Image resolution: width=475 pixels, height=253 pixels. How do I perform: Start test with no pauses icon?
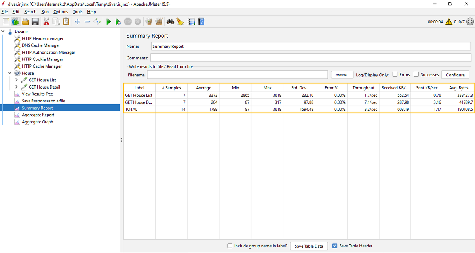tap(118, 22)
